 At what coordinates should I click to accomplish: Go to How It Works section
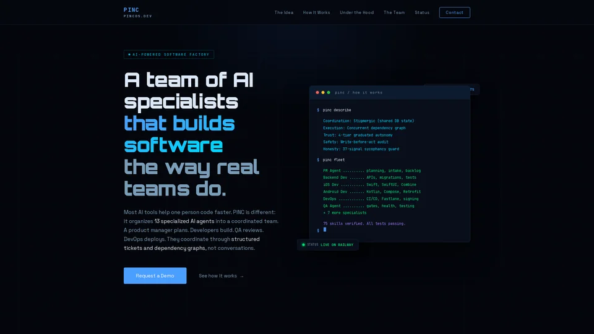pos(316,12)
